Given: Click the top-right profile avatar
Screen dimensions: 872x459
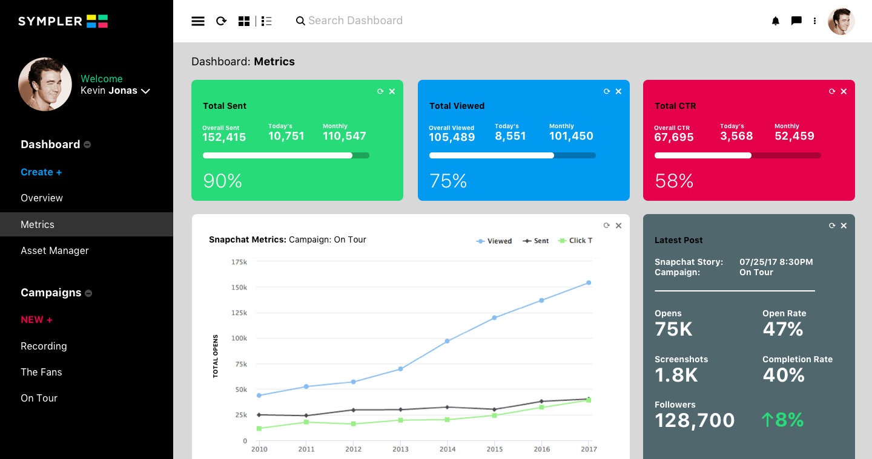Looking at the screenshot, I should pyautogui.click(x=841, y=21).
